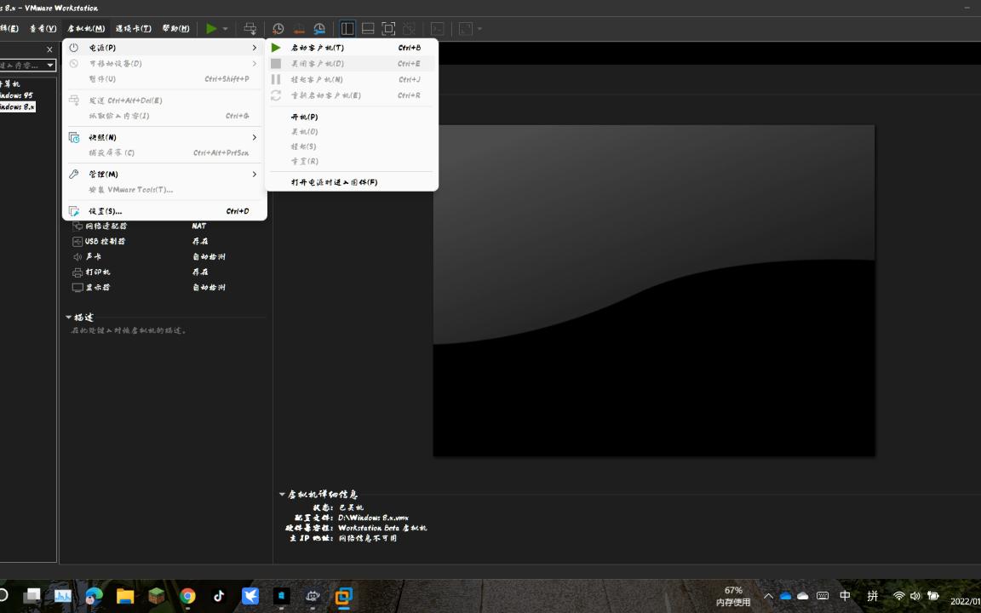The width and height of the screenshot is (981, 613).
Task: Click the Revert Snapshot toolbar icon
Action: [298, 28]
